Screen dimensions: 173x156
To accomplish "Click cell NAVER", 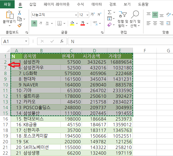I will pyautogui.click(x=41, y=85).
